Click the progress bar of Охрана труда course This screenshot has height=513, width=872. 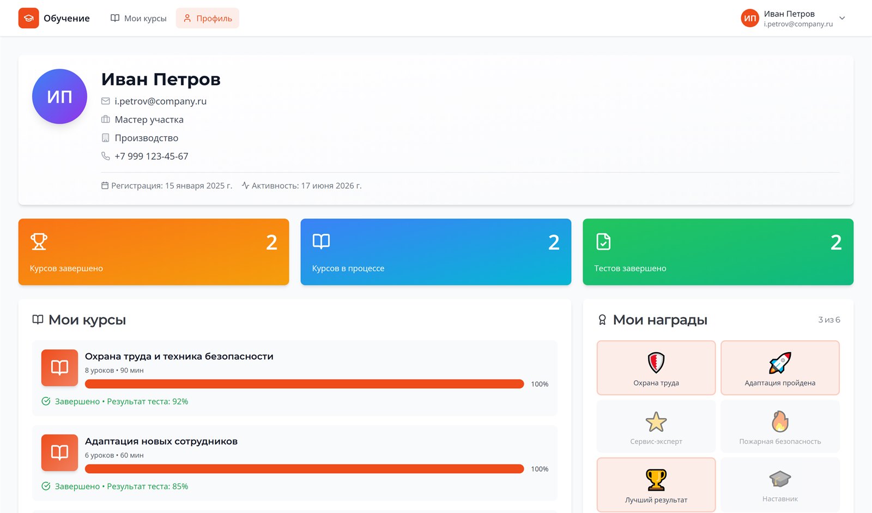[304, 384]
